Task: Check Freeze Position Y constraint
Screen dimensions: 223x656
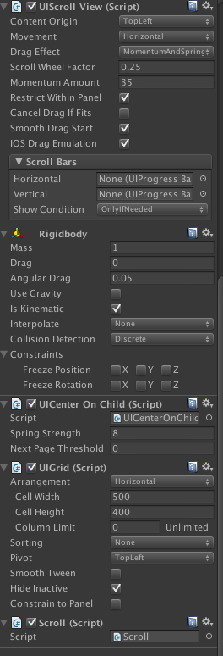Action: coord(141,370)
